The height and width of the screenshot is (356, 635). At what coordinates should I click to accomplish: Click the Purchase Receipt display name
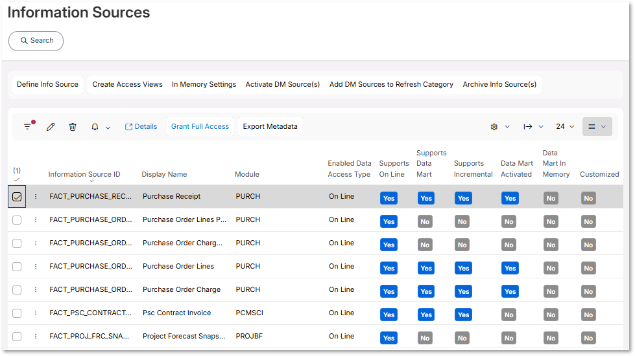[172, 196]
